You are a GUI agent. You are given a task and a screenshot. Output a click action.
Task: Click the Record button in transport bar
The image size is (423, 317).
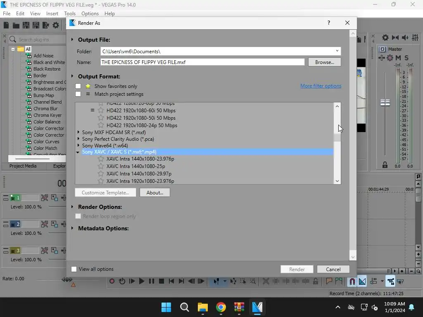point(112,281)
